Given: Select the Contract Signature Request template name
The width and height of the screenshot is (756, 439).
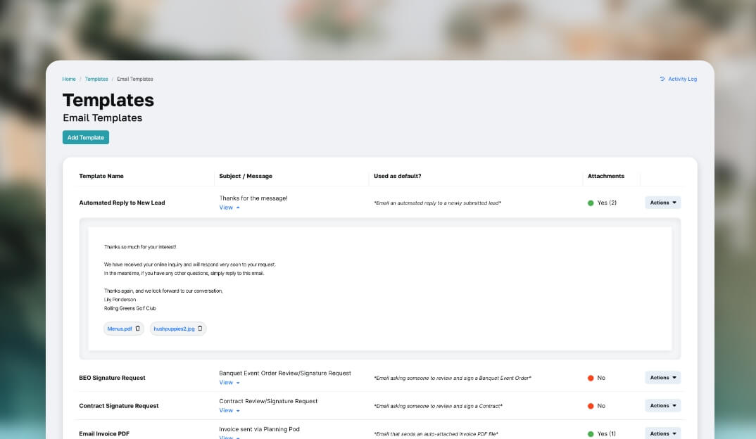Looking at the screenshot, I should [x=118, y=406].
